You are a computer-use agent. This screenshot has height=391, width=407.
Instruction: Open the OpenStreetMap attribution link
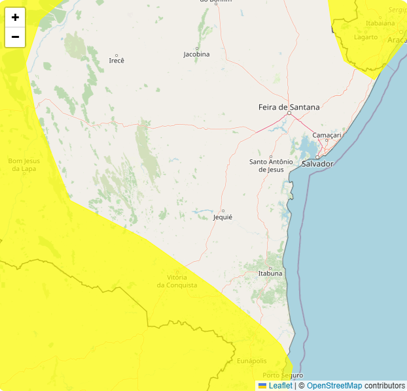point(334,386)
